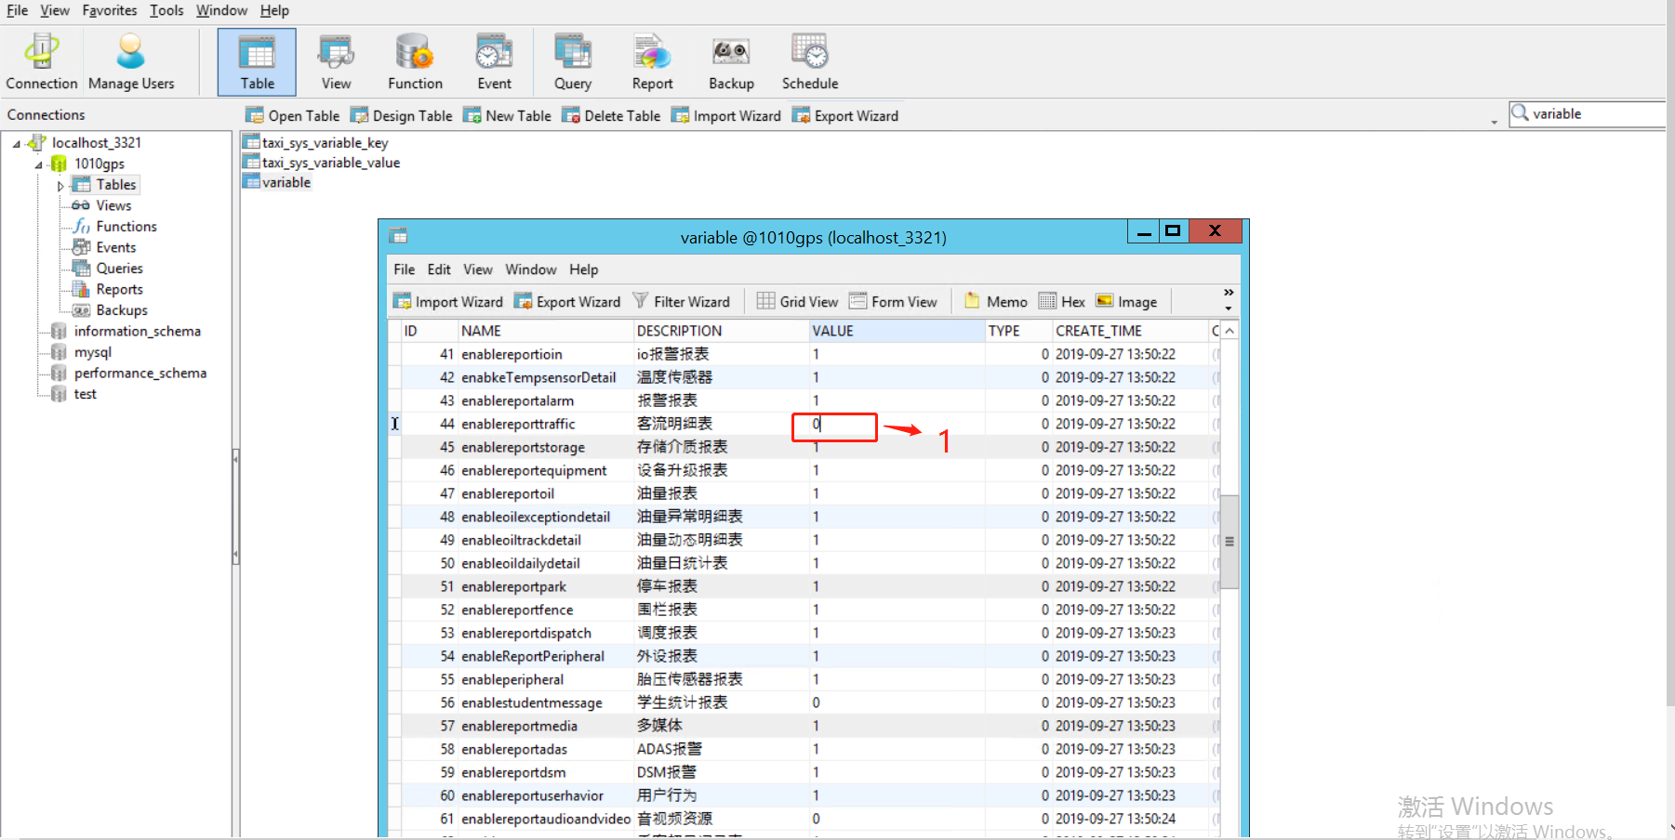Switch to Form View
Screen dimensions: 1675x840
(893, 301)
